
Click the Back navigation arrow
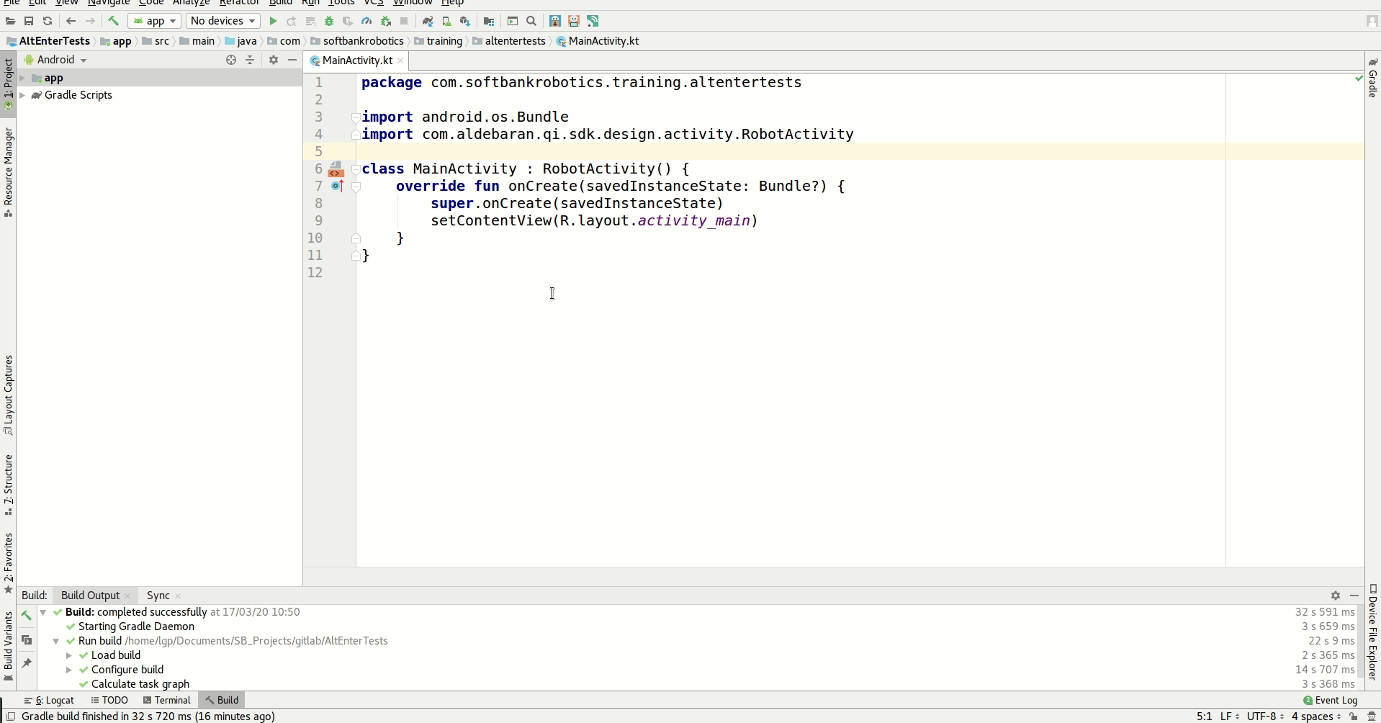point(71,21)
